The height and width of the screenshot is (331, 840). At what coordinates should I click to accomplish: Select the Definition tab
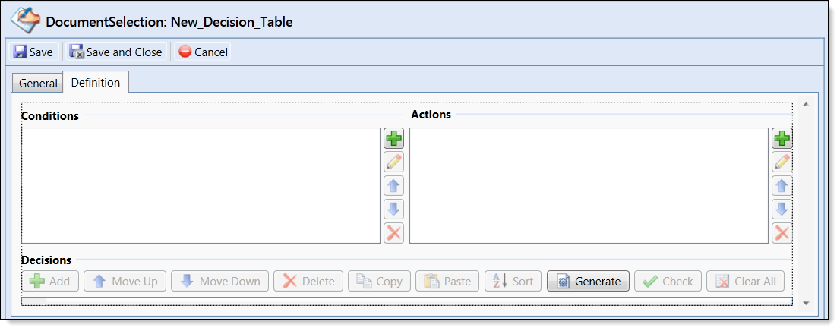pyautogui.click(x=96, y=83)
